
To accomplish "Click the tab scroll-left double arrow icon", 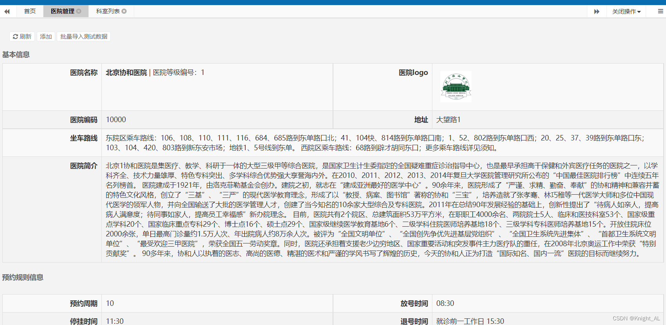I will click(7, 11).
